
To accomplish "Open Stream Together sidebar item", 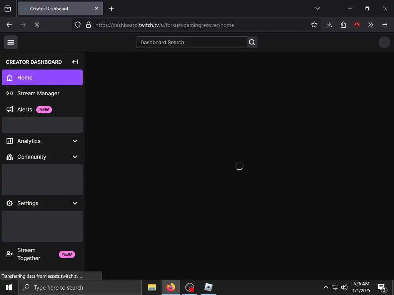I will 42,254.
